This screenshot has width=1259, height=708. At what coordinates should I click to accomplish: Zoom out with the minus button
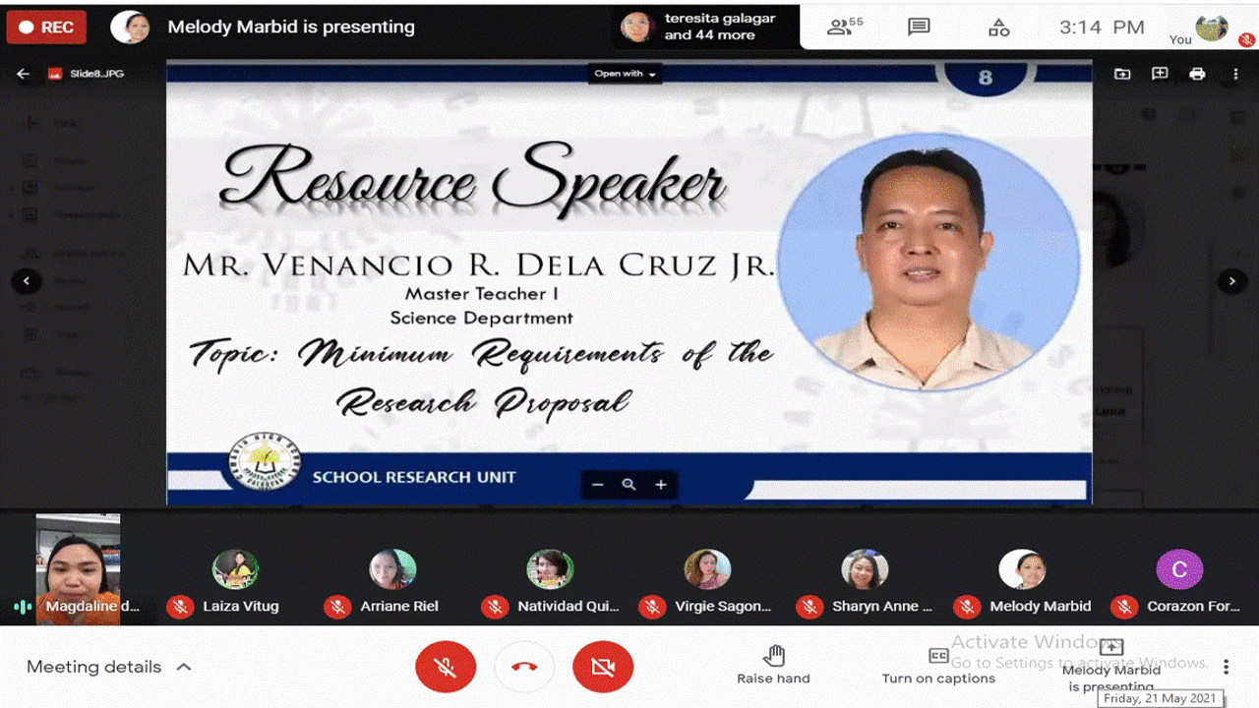pyautogui.click(x=597, y=484)
